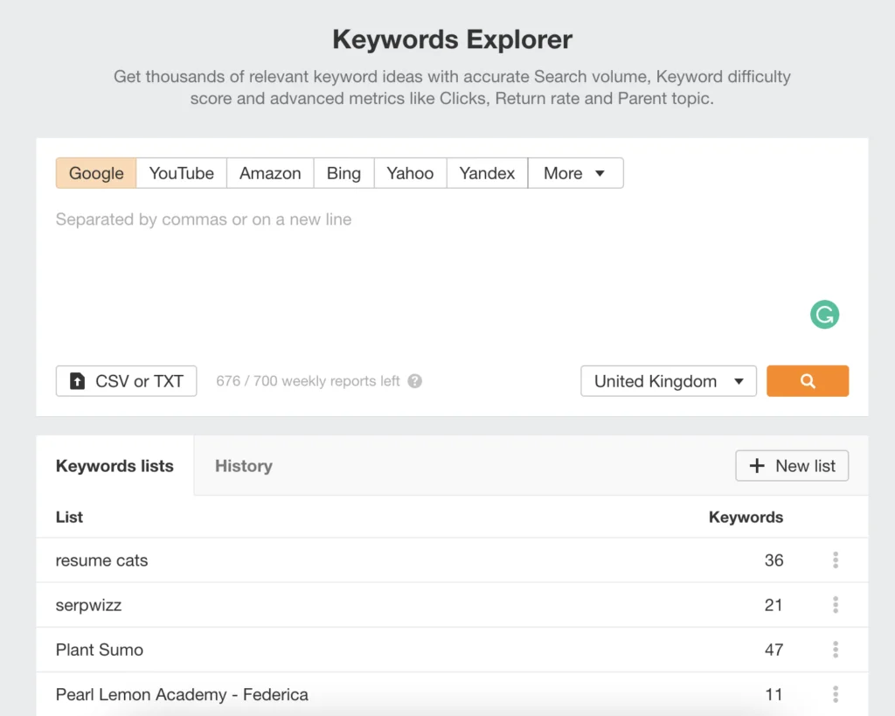The width and height of the screenshot is (895, 716).
Task: Open the History tab
Action: [244, 466]
